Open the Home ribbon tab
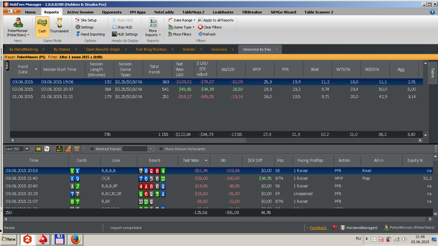 tap(30, 12)
